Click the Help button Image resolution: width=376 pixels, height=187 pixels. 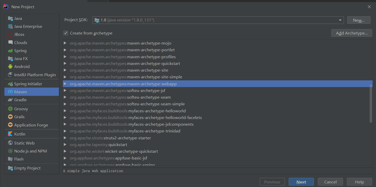pos(359,182)
